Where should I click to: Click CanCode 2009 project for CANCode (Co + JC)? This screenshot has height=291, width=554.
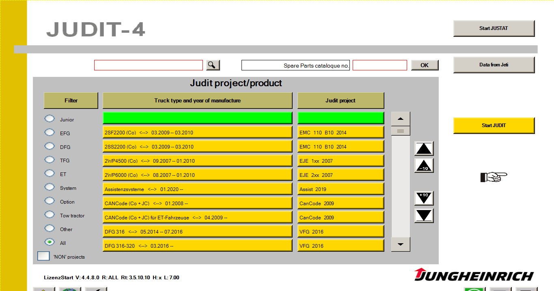click(x=341, y=203)
